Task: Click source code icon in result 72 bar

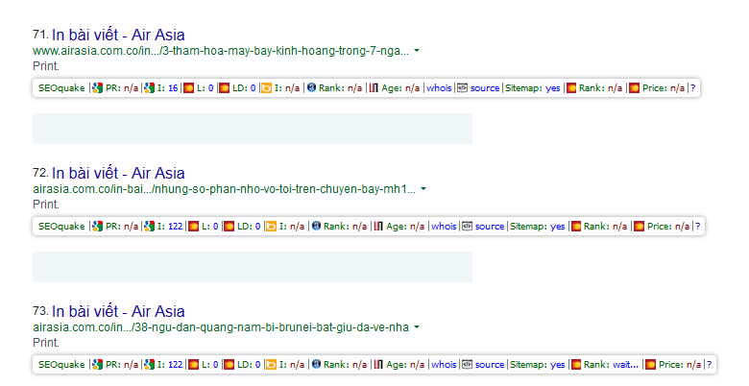Action: [x=468, y=227]
